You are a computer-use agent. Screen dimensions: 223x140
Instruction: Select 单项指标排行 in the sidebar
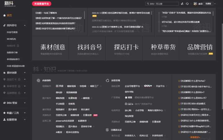(13, 59)
